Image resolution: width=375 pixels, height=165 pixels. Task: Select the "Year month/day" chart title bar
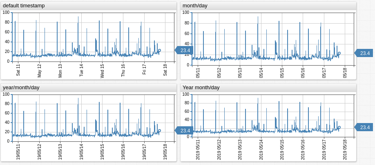coord(268,87)
